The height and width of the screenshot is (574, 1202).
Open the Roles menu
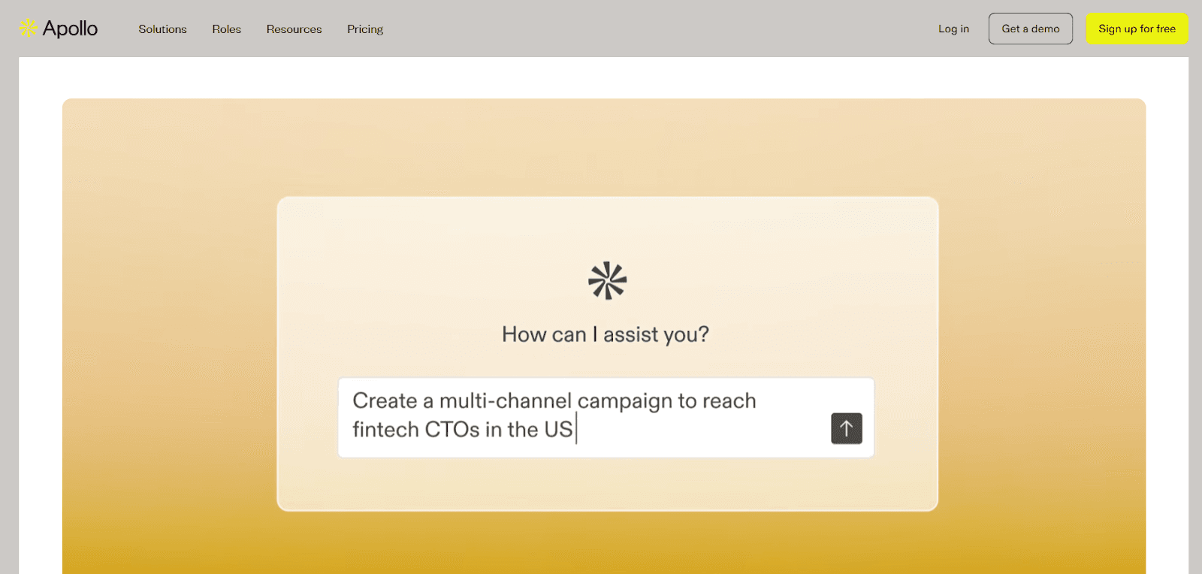coord(226,29)
